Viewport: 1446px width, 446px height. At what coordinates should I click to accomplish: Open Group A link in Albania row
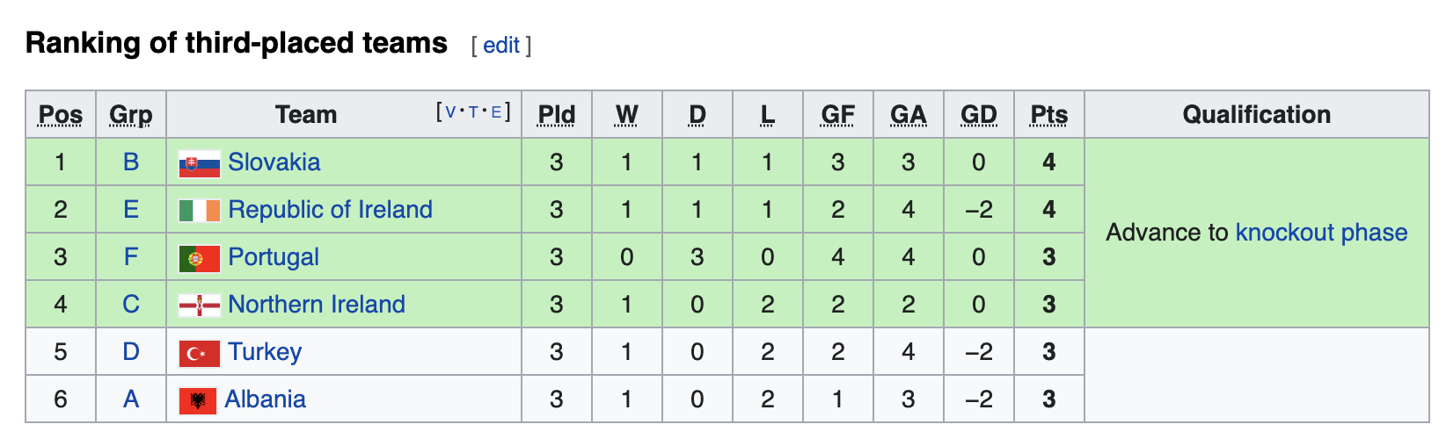(131, 399)
